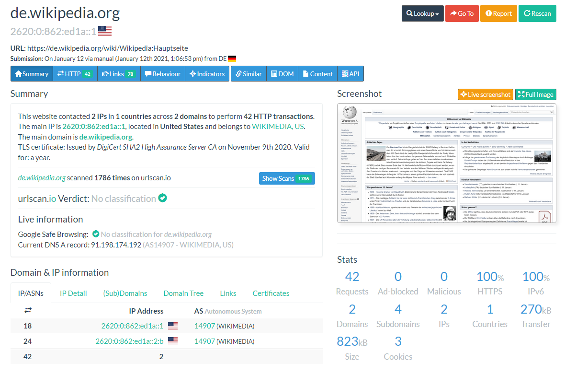Click AS 14907 link in row 18
Screen dimensions: 565x375
204,326
